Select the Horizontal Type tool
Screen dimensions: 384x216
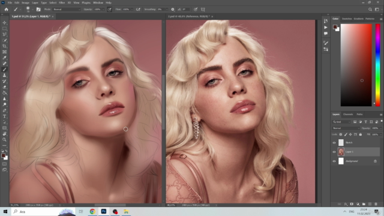(4, 116)
